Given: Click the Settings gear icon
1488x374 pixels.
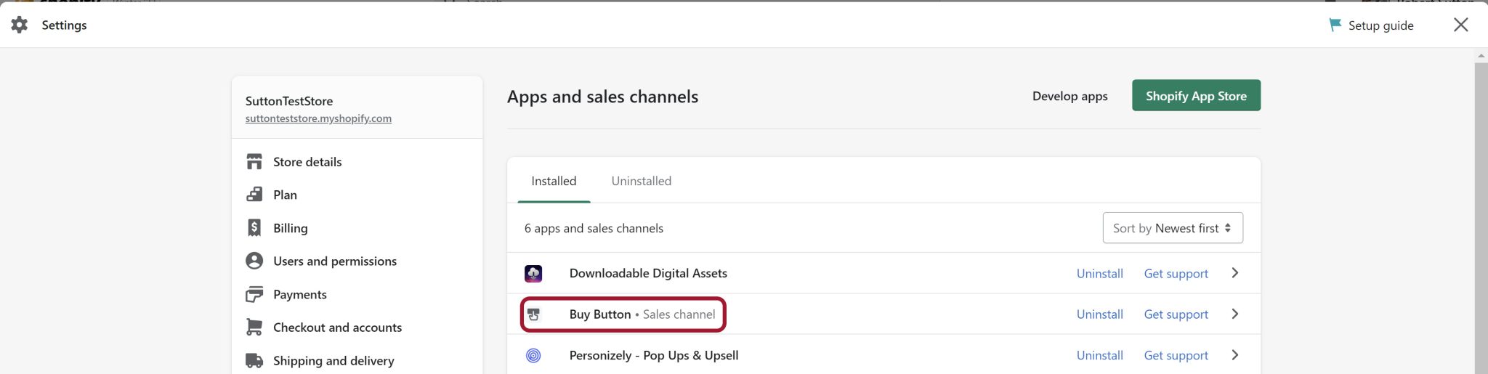Looking at the screenshot, I should pos(20,25).
